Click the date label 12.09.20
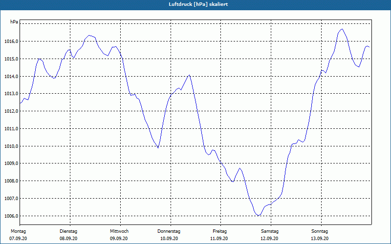 pos(269,239)
